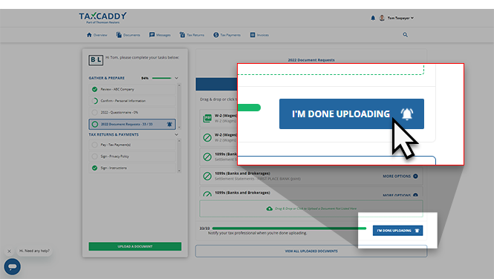Image resolution: width=494 pixels, height=279 pixels.
Task: Click the cloud upload icon in drop zone
Action: pyautogui.click(x=270, y=209)
